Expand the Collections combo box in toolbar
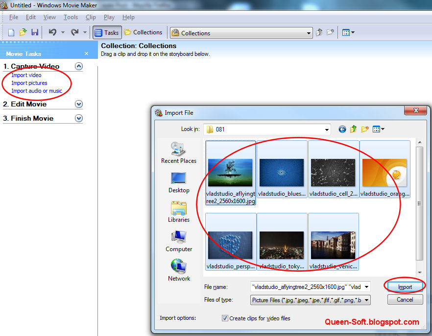Screen dimensions: 432x336 [x=309, y=33]
